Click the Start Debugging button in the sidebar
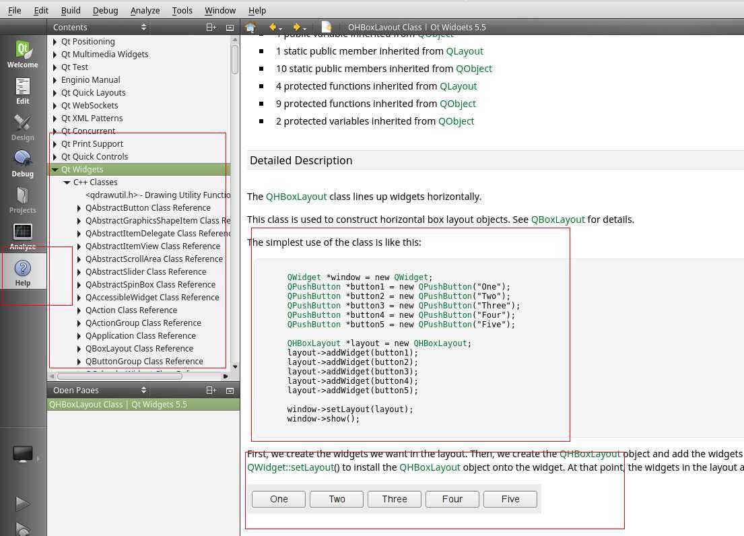 (x=22, y=529)
